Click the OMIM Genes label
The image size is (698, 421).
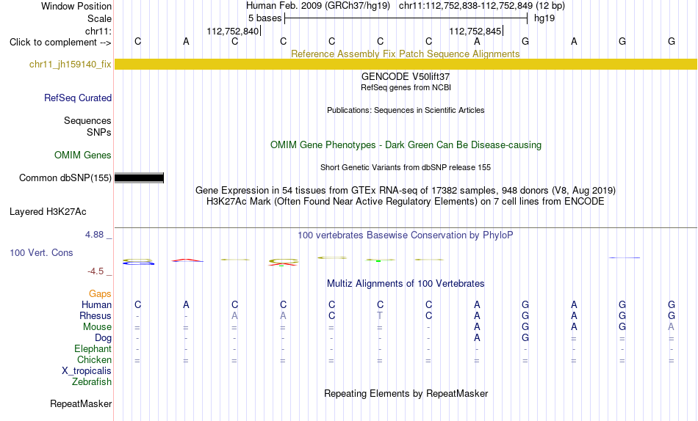[x=82, y=155]
